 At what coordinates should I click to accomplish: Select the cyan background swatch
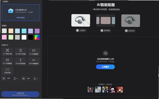tap(24, 31)
